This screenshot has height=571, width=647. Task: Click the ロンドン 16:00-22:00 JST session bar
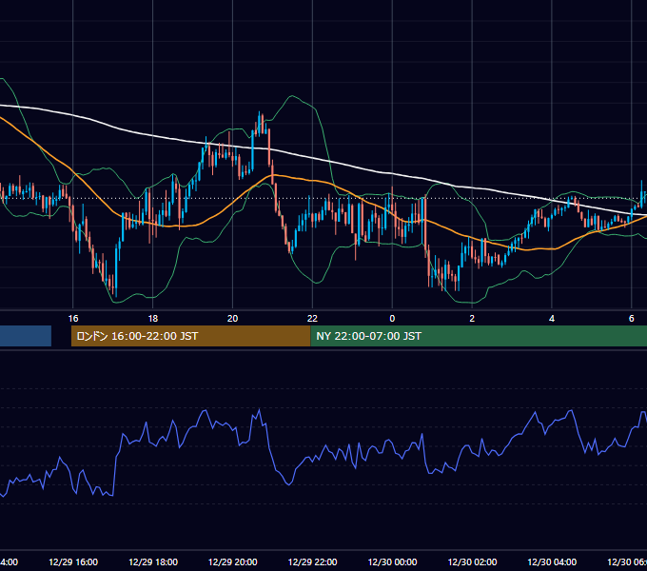190,336
